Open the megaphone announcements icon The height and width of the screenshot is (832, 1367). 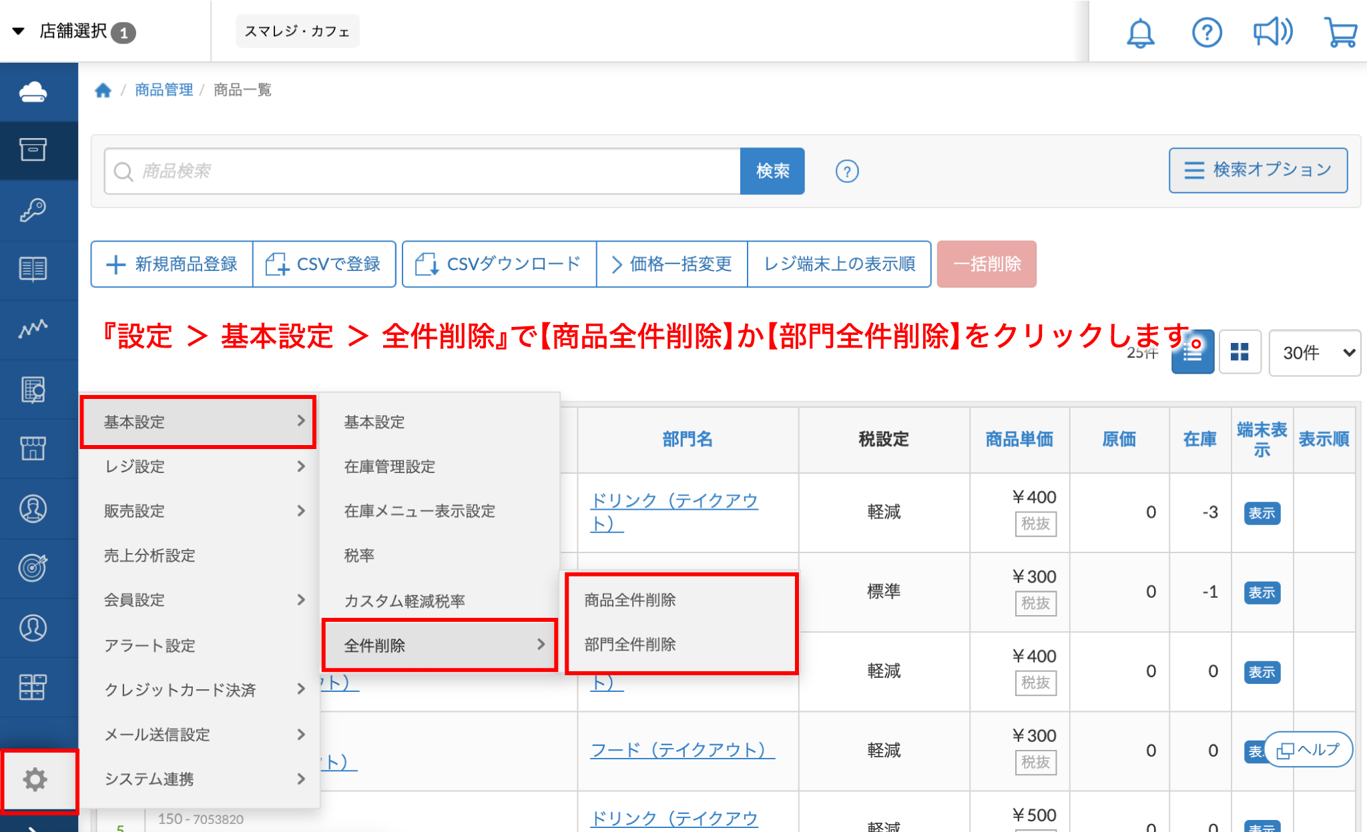click(1272, 32)
